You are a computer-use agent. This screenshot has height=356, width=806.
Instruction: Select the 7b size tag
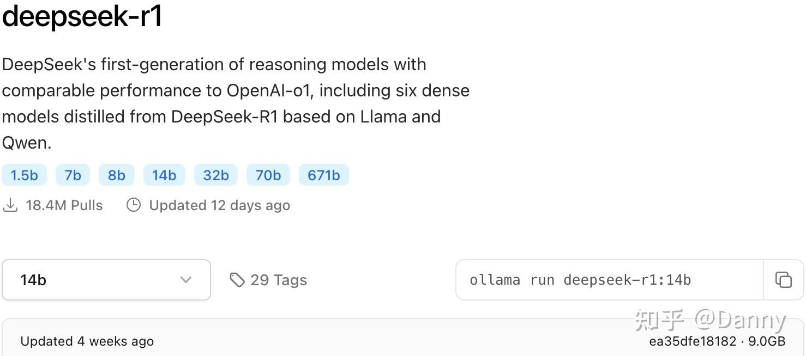[73, 175]
